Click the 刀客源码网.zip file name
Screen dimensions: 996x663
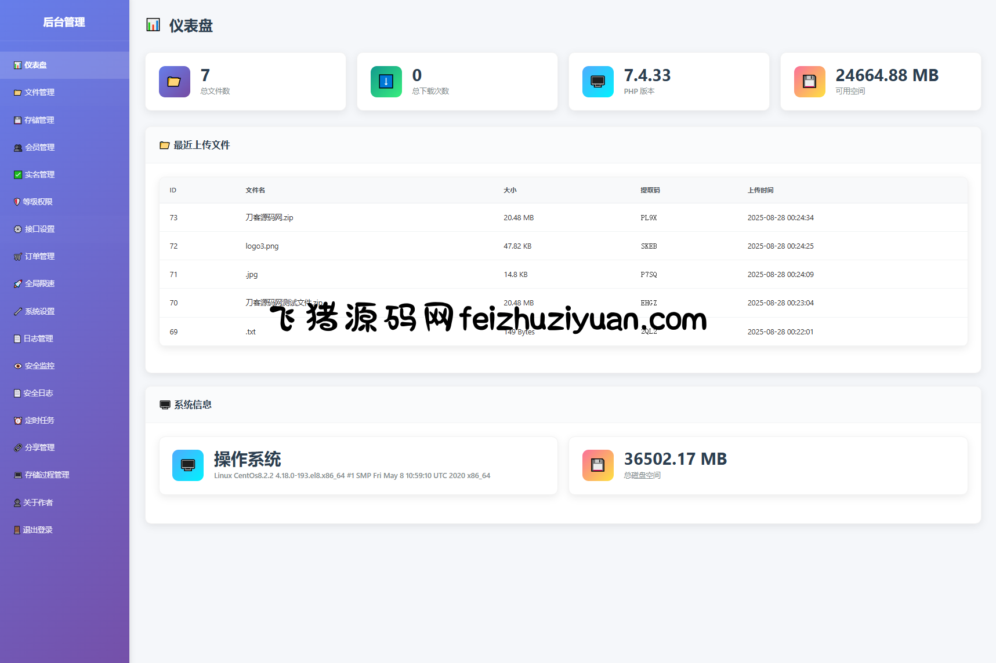point(269,218)
